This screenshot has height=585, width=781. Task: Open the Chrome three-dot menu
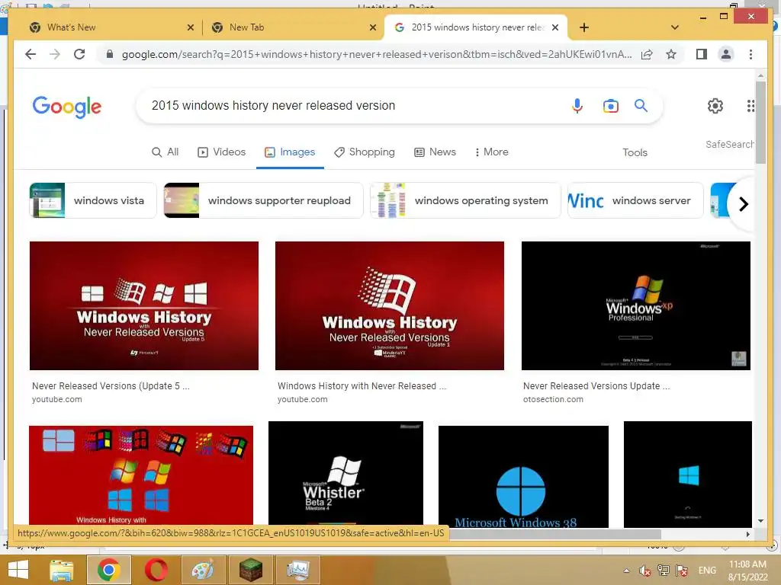pyautogui.click(x=750, y=54)
